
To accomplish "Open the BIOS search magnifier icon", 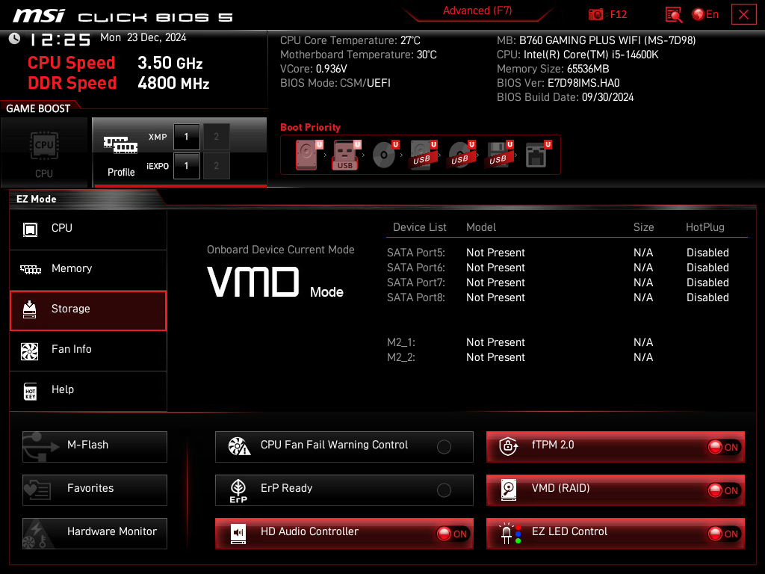I will pos(673,14).
